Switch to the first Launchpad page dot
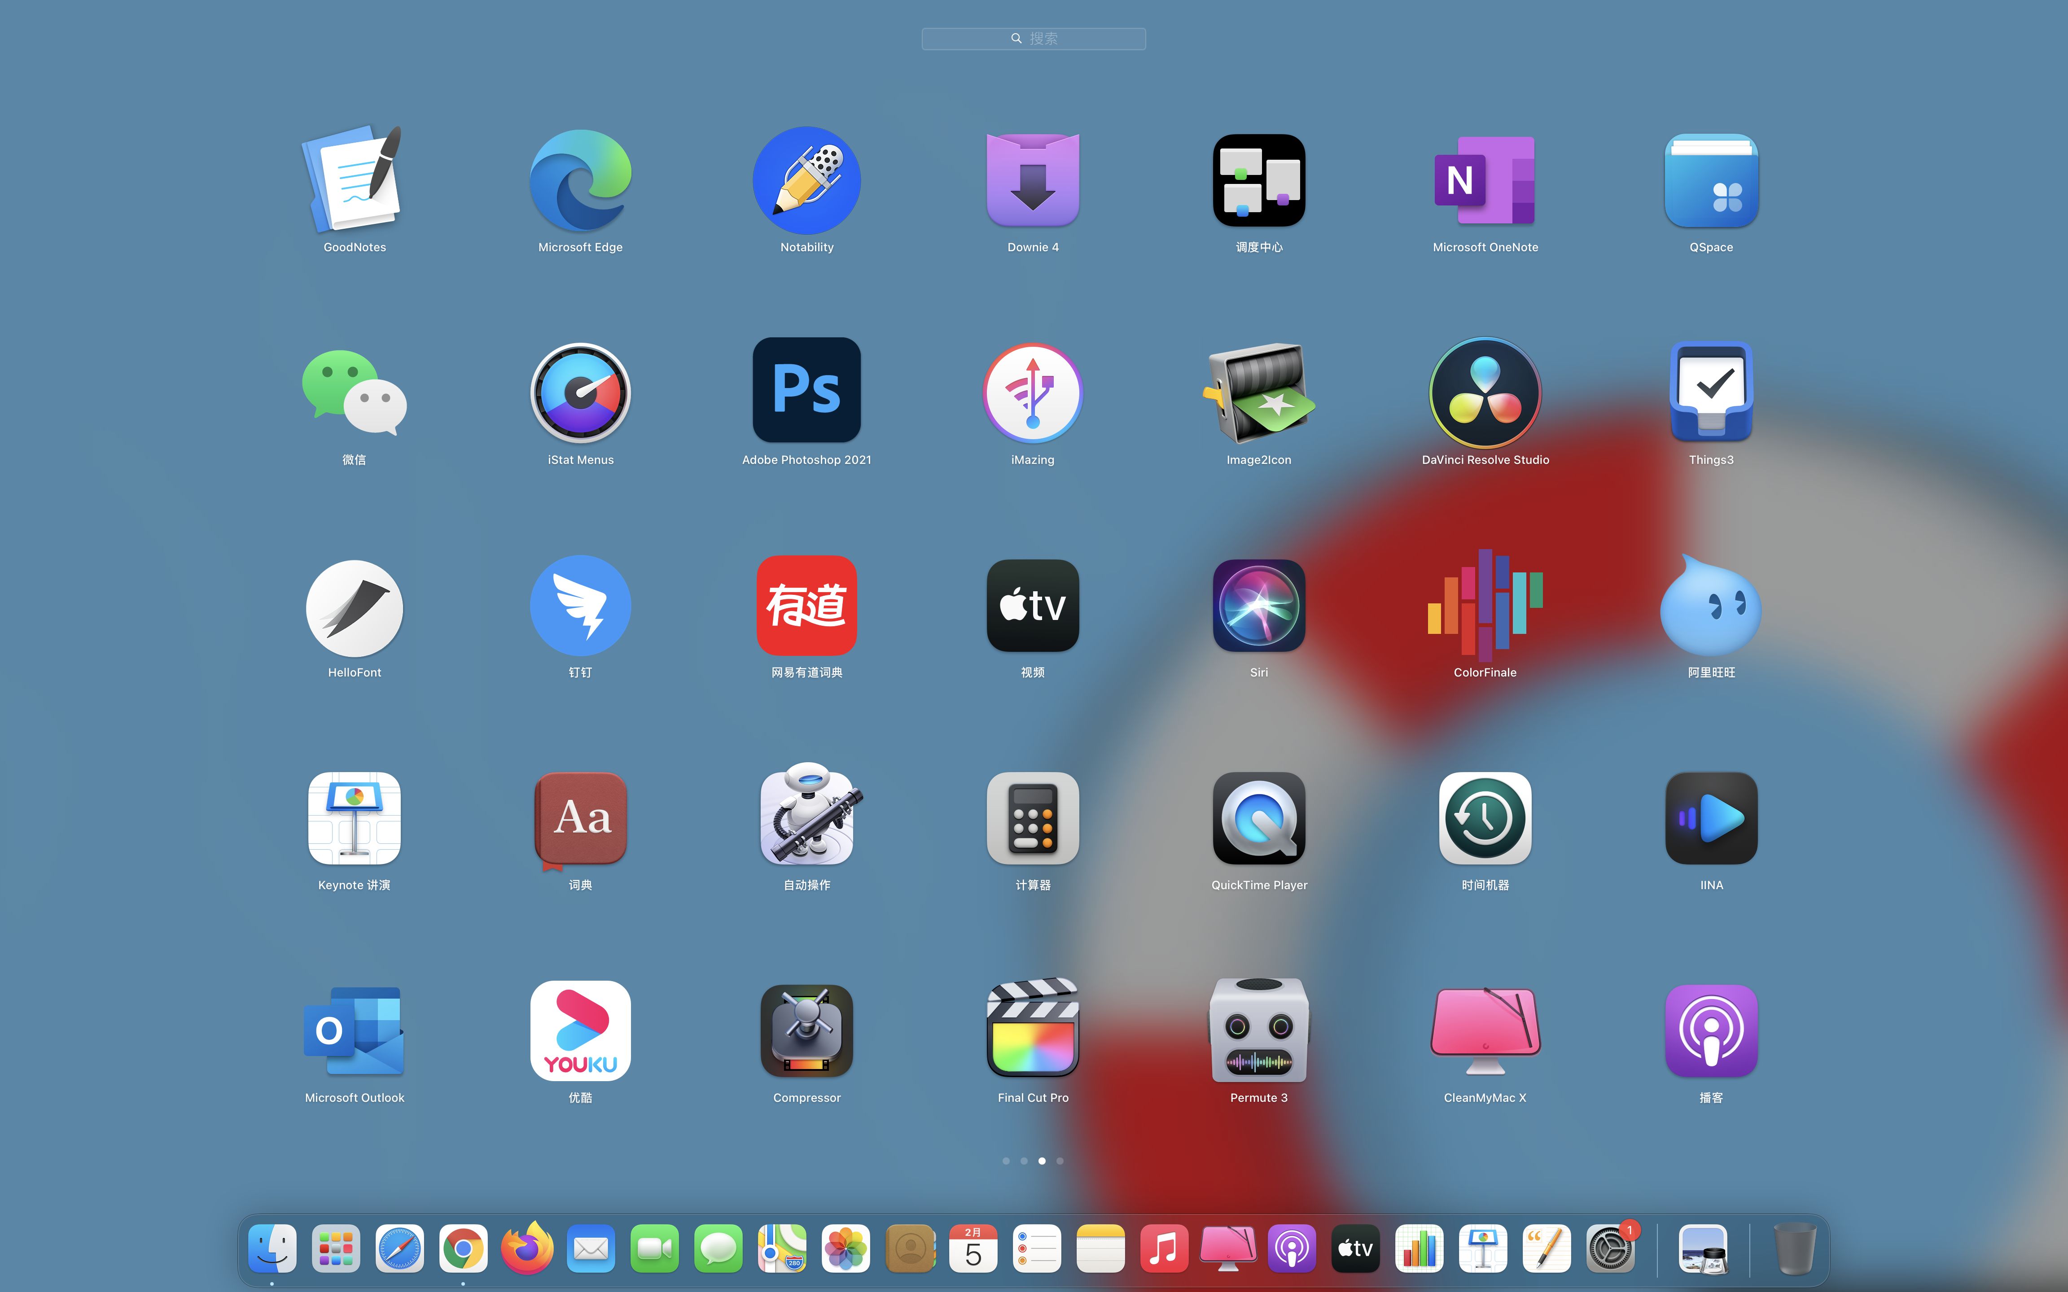Viewport: 2068px width, 1292px height. (1006, 1161)
